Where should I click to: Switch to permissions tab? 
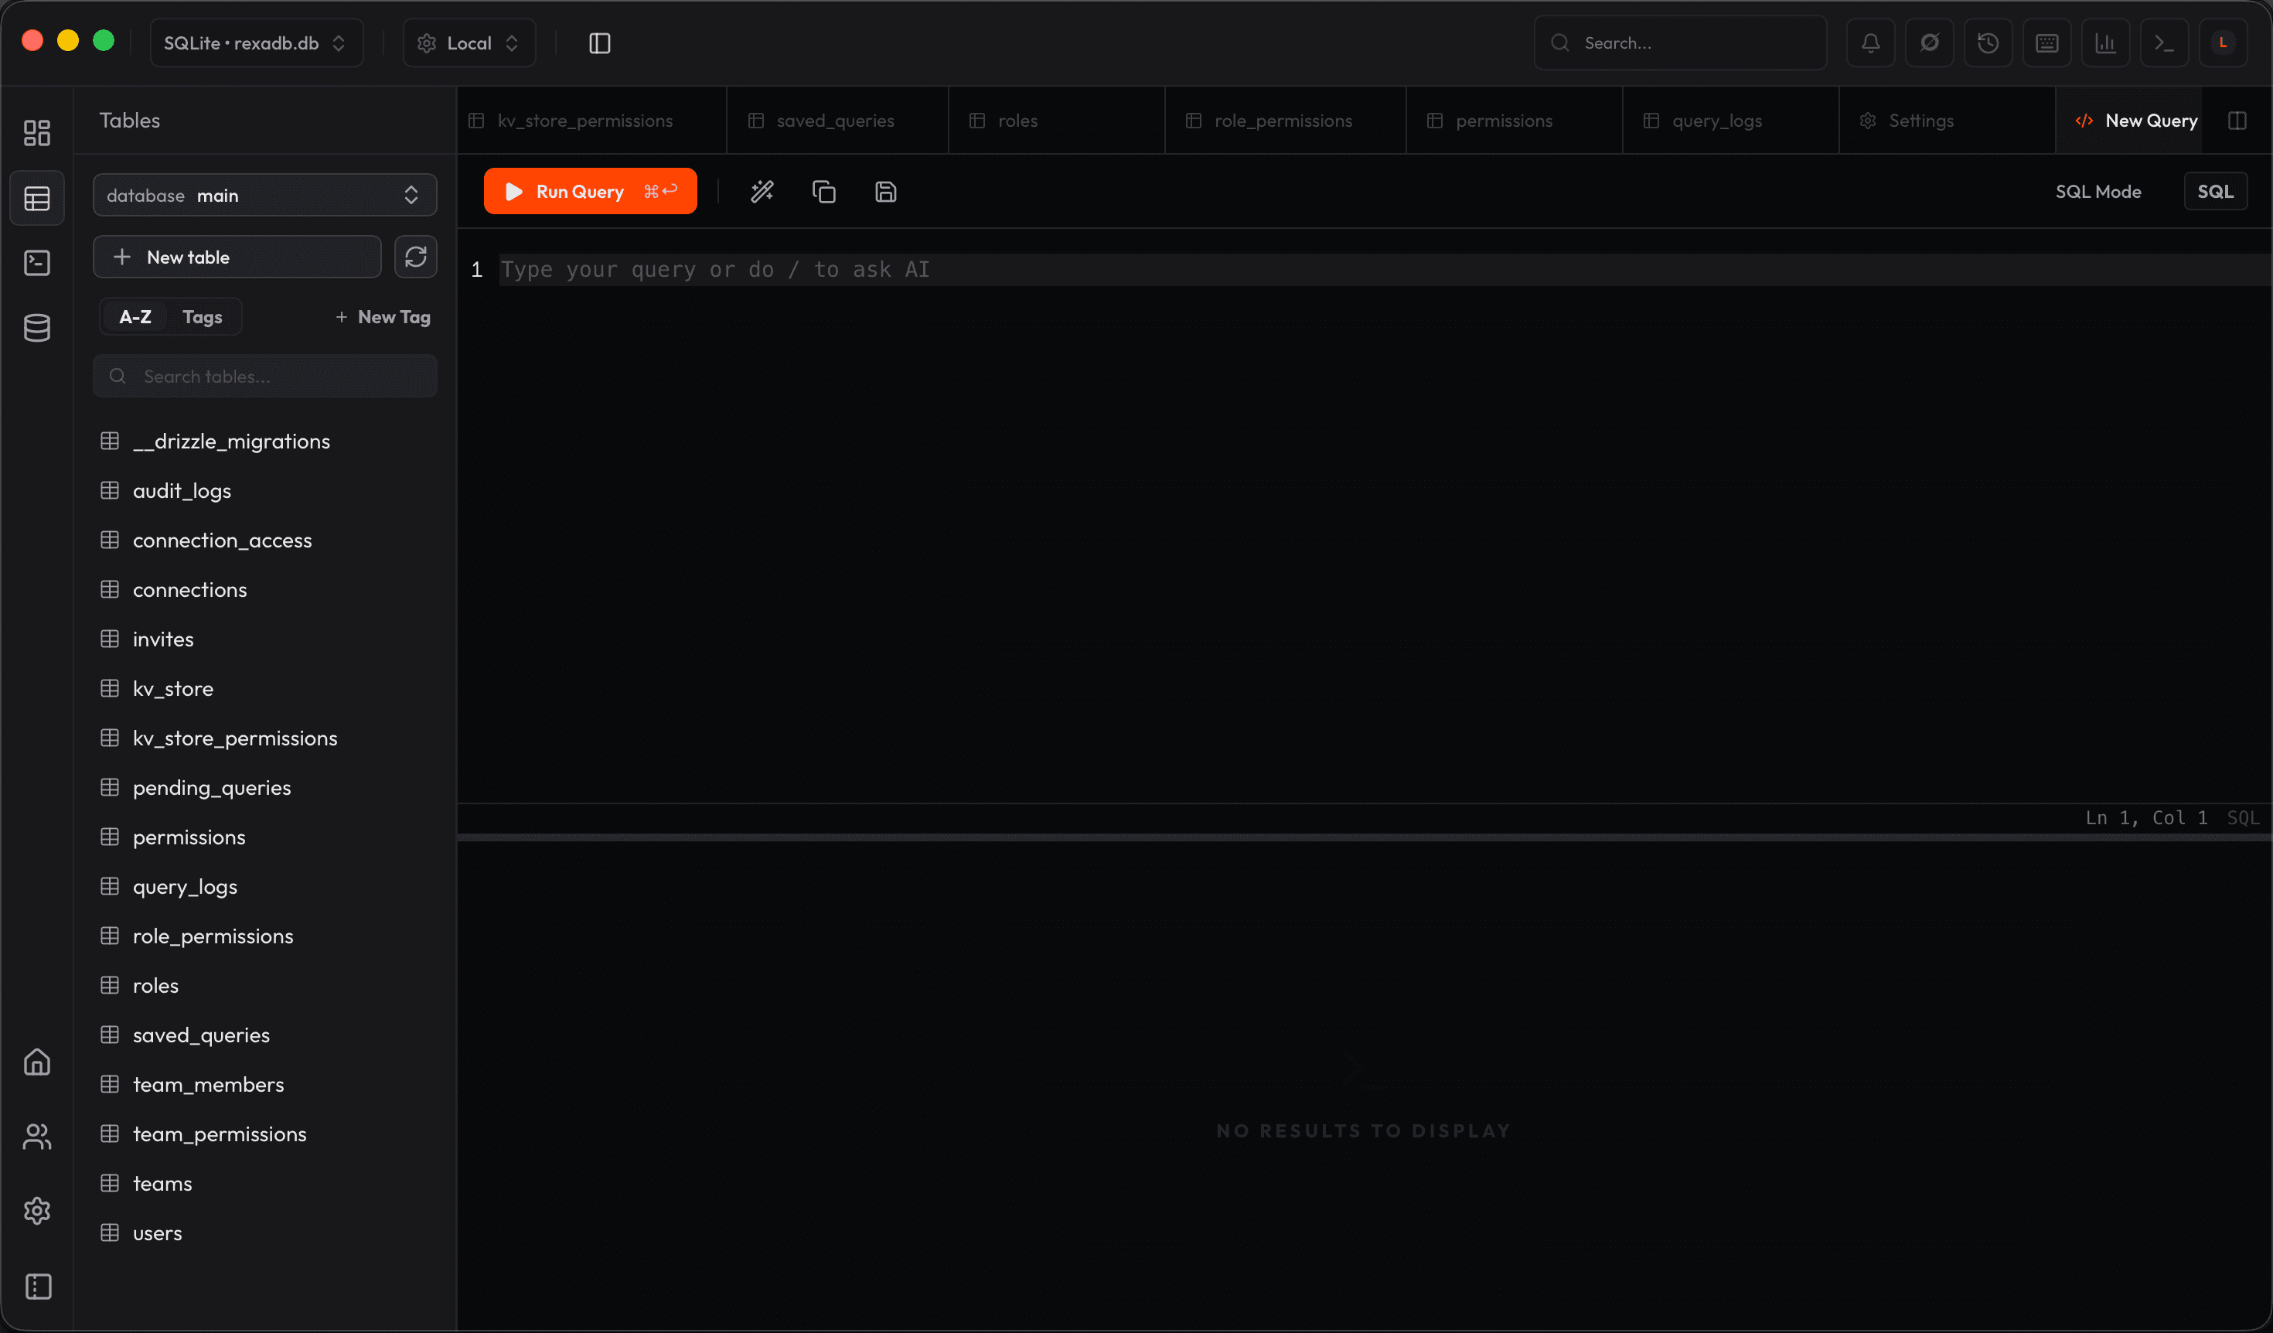point(1515,121)
